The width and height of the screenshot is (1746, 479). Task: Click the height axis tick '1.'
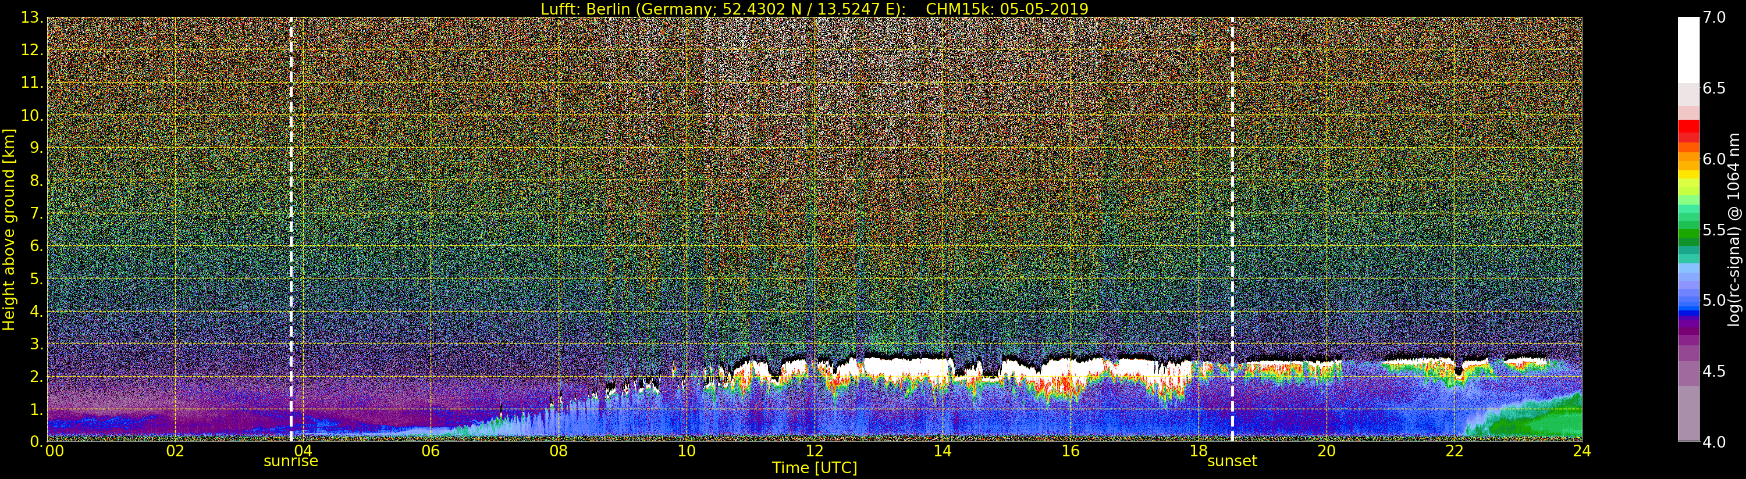click(x=37, y=409)
